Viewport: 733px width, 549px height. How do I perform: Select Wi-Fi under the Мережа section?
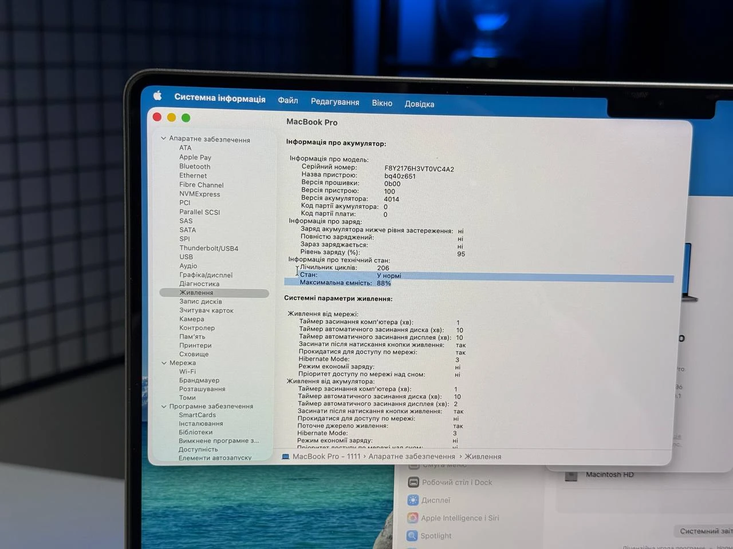point(187,371)
